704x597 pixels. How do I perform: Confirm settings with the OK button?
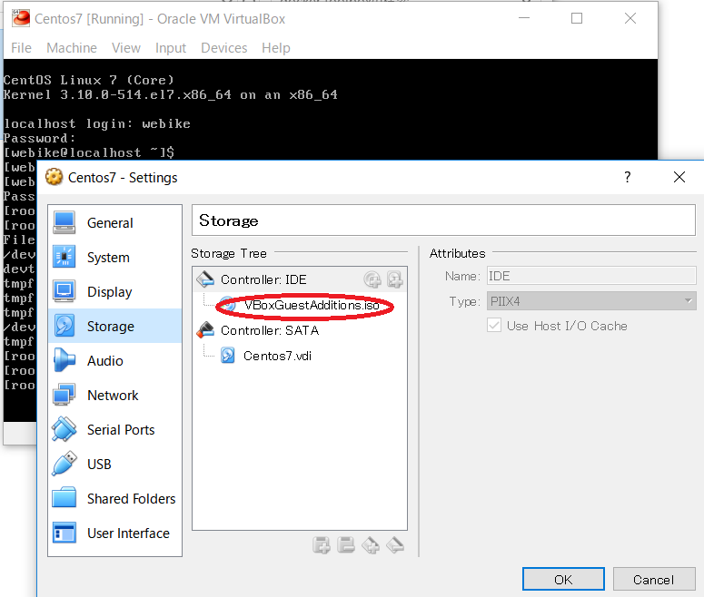563,580
